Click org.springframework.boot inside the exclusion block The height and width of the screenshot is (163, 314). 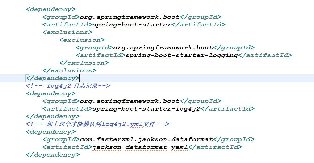[163, 48]
